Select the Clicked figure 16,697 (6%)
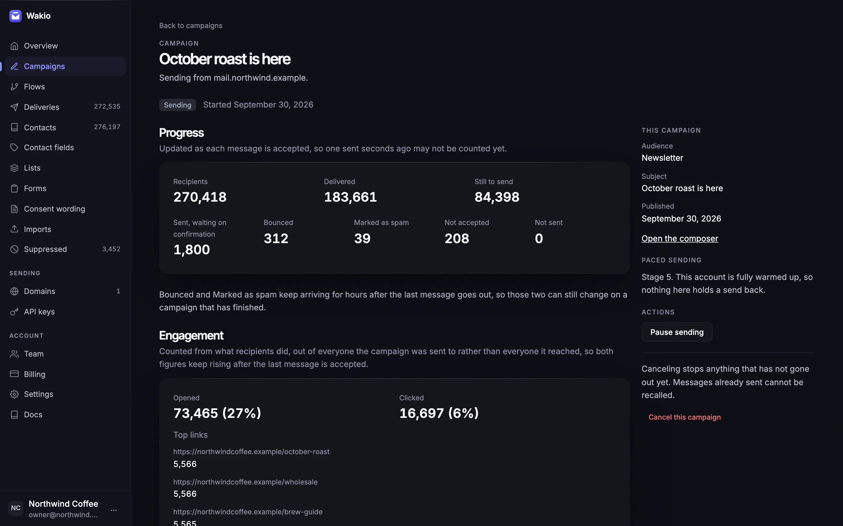The image size is (843, 526). click(x=439, y=413)
